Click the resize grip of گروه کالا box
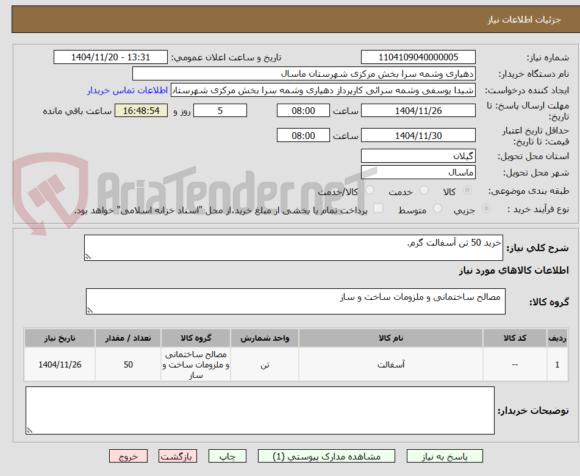This screenshot has width=580, height=476. (90, 310)
